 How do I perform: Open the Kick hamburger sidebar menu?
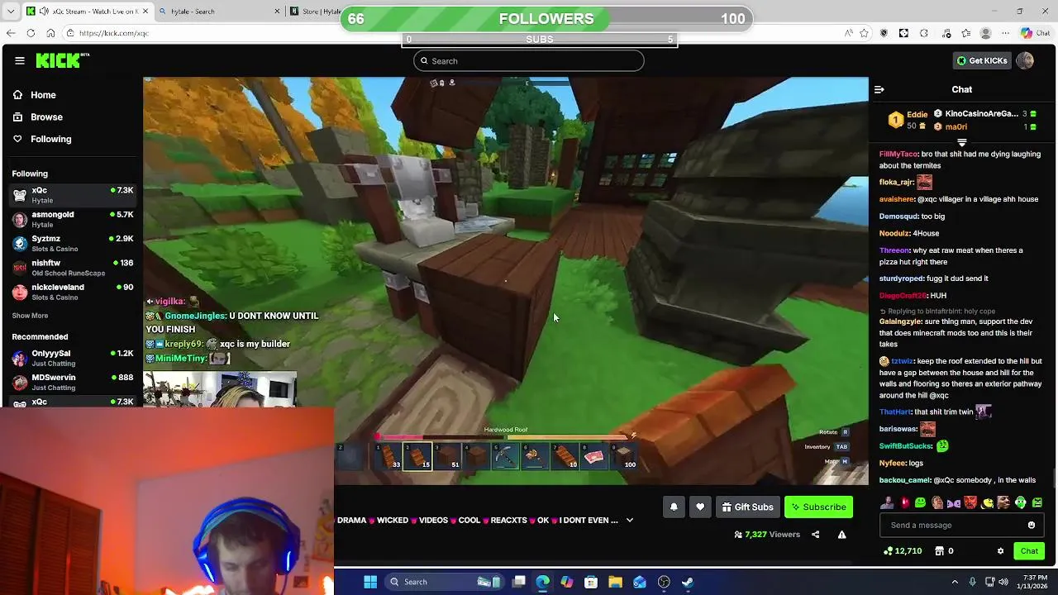20,60
